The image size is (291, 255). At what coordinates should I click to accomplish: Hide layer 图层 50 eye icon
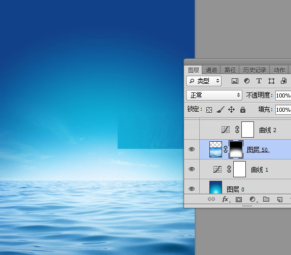pos(192,149)
